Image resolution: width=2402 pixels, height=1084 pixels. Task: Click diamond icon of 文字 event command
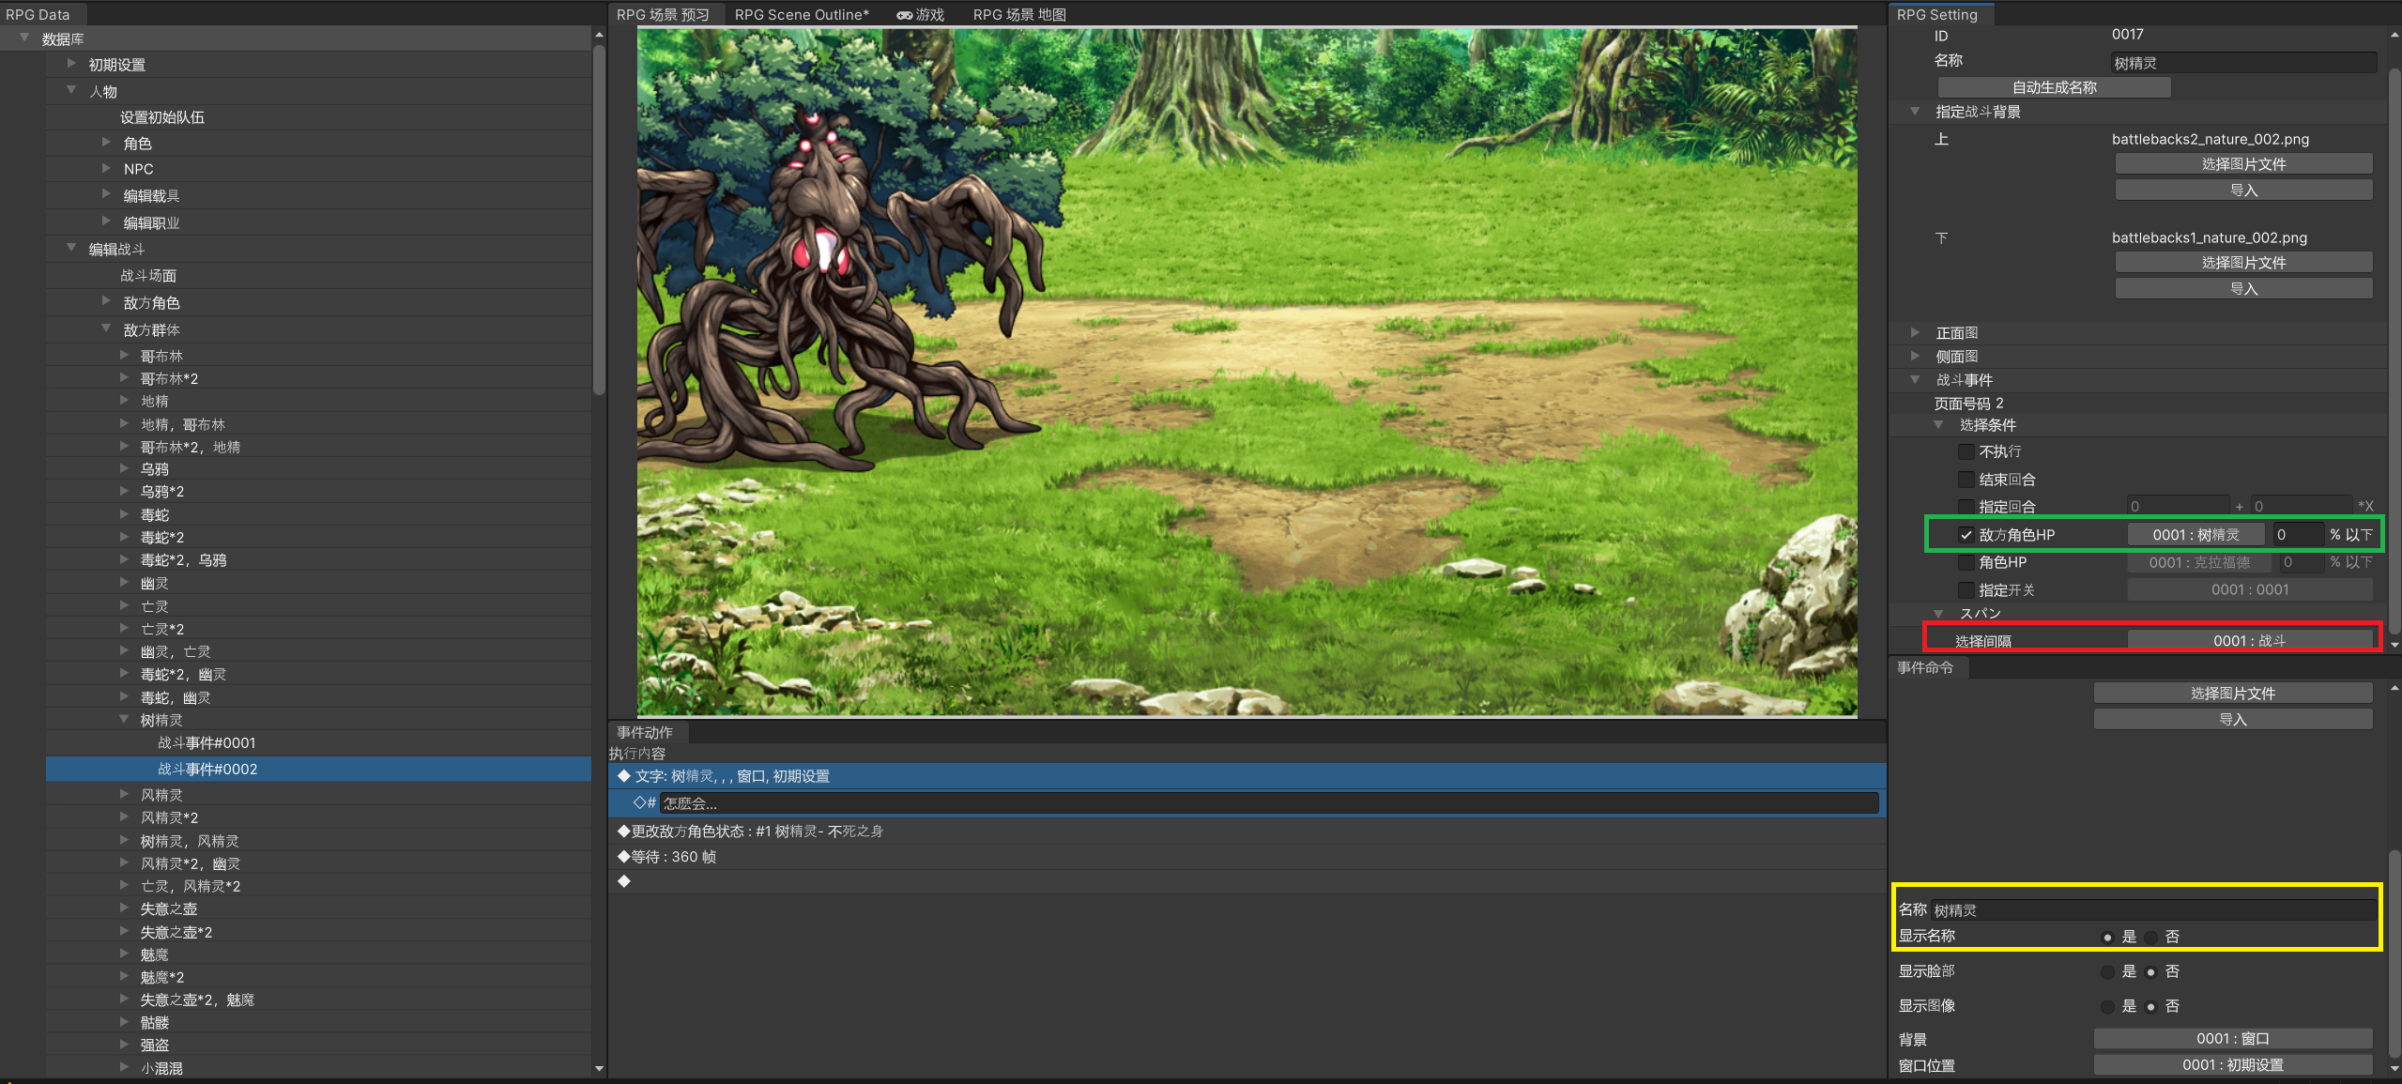point(624,776)
